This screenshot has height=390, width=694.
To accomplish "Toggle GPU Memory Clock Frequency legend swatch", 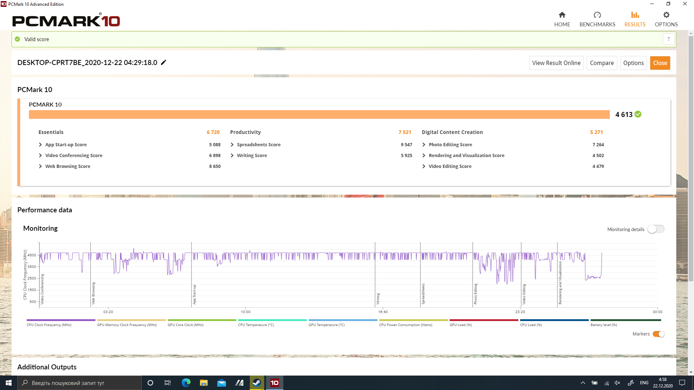I will click(132, 320).
